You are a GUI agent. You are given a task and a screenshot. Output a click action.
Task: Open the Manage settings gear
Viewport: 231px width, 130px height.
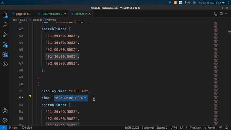pos(5,120)
